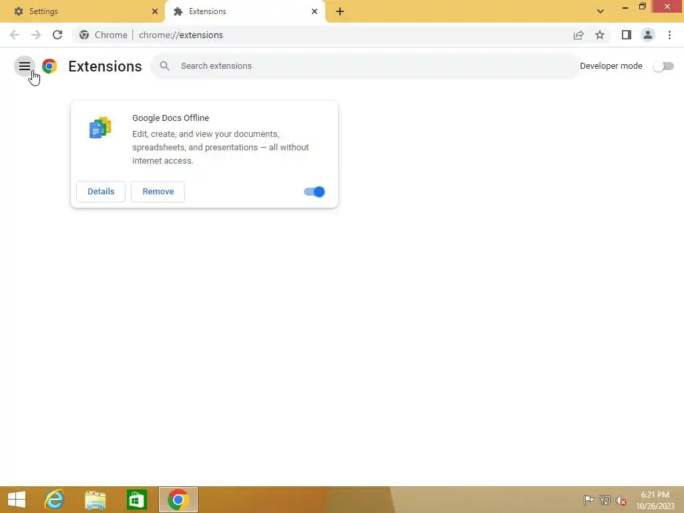Go forward using the browser forward arrow
The width and height of the screenshot is (684, 513).
[x=36, y=35]
